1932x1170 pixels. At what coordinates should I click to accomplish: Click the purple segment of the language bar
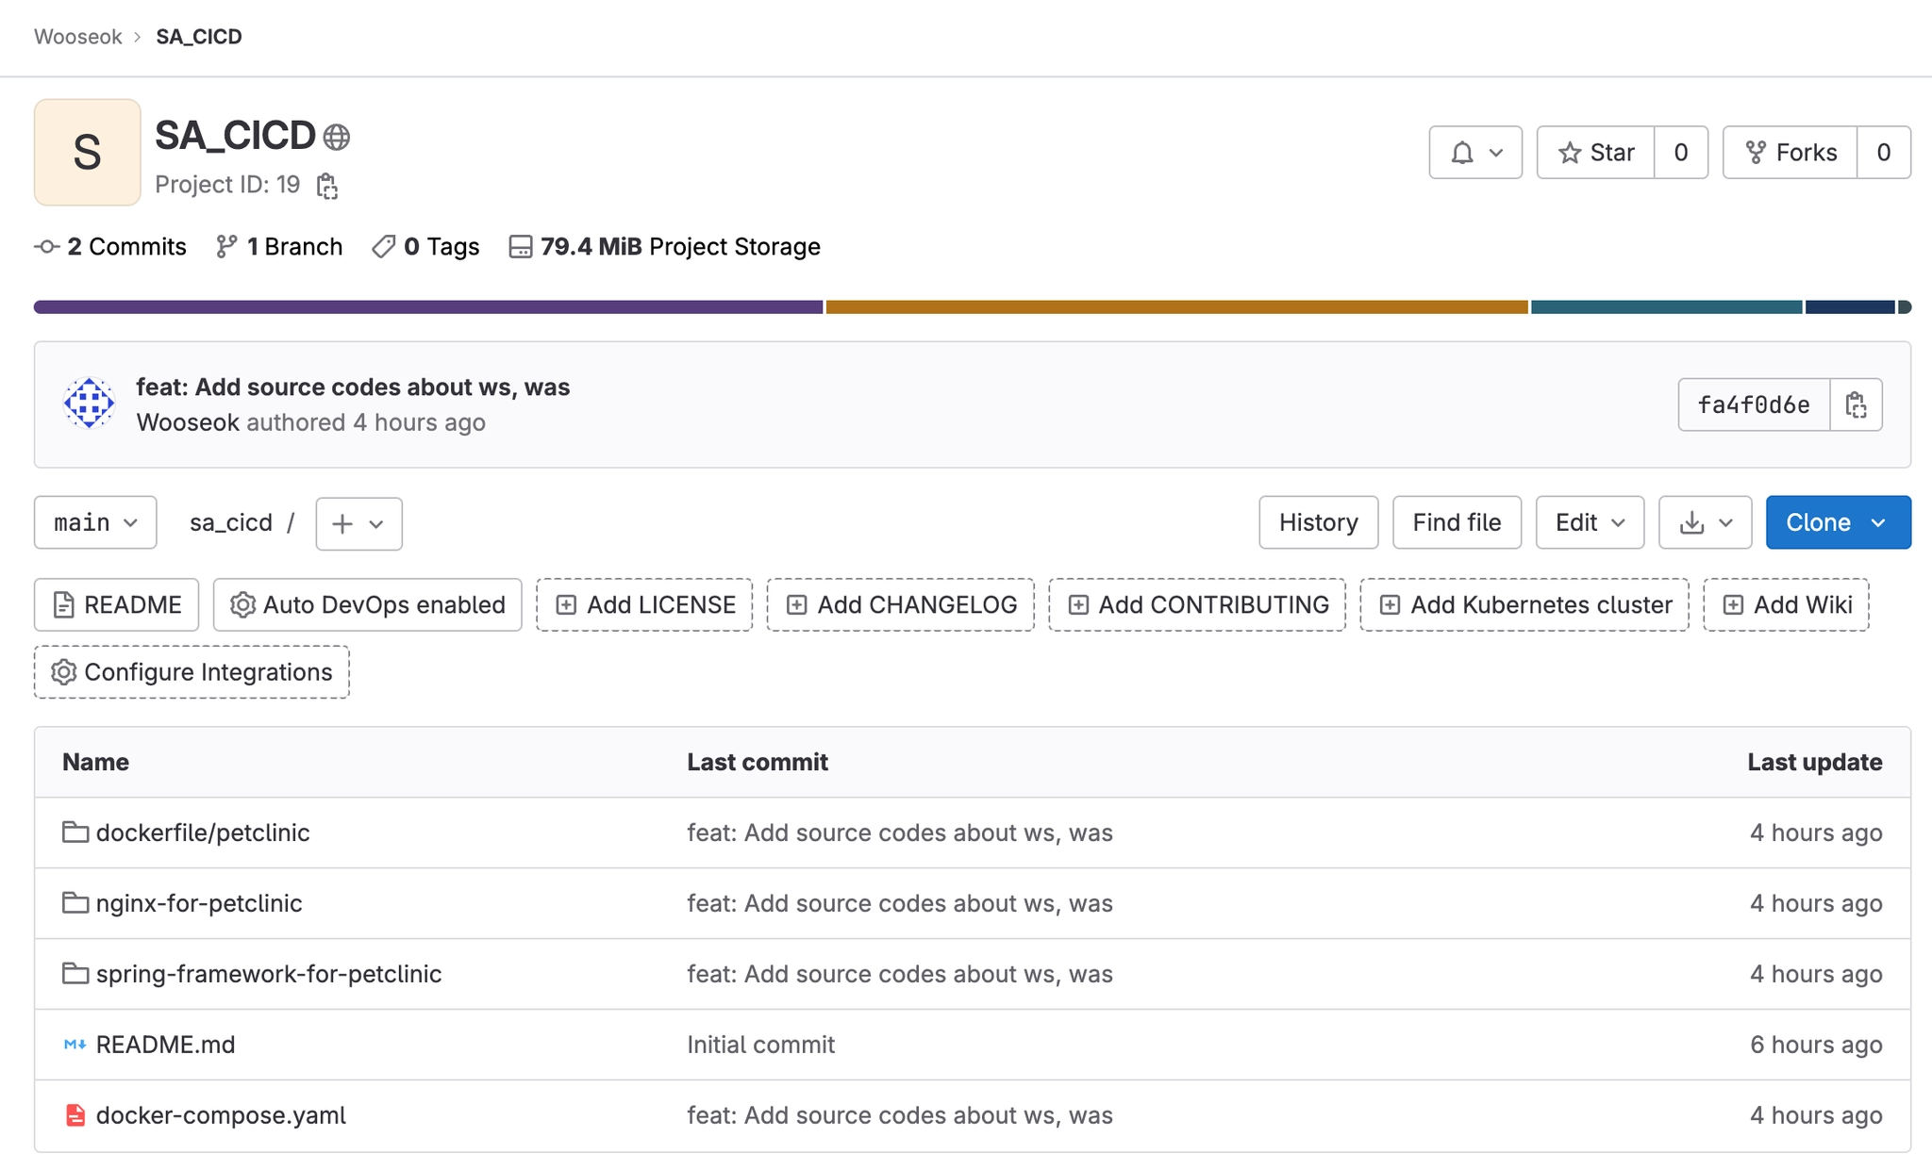[x=428, y=307]
